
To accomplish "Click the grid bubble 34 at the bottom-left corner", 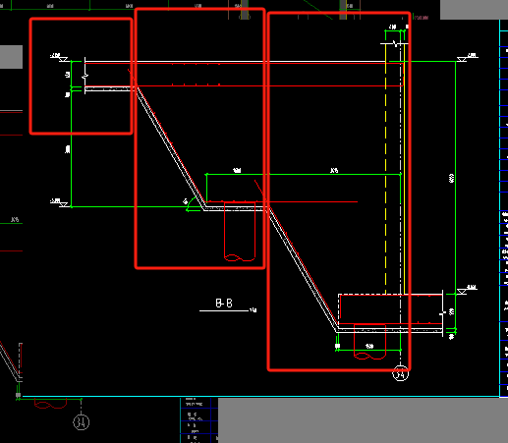I will [x=82, y=422].
